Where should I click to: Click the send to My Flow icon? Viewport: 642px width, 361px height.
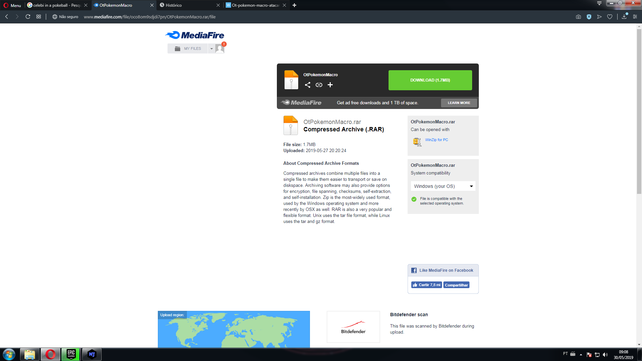pos(600,17)
